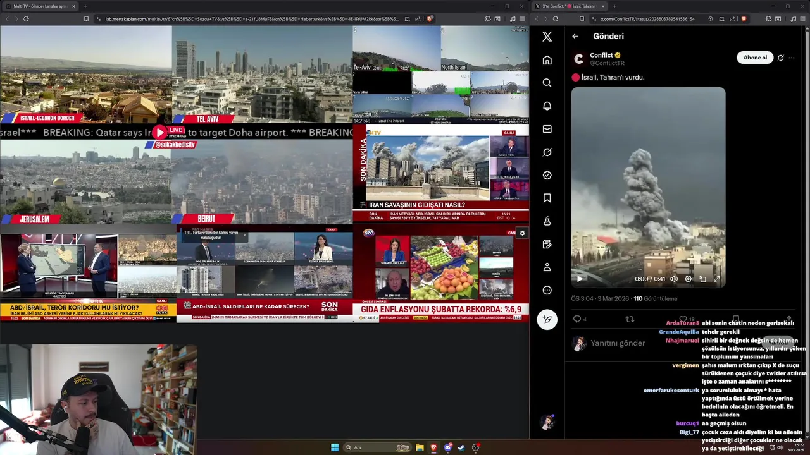810x455 pixels.
Task: Click the Grok icon next to Abone ol
Action: point(780,58)
